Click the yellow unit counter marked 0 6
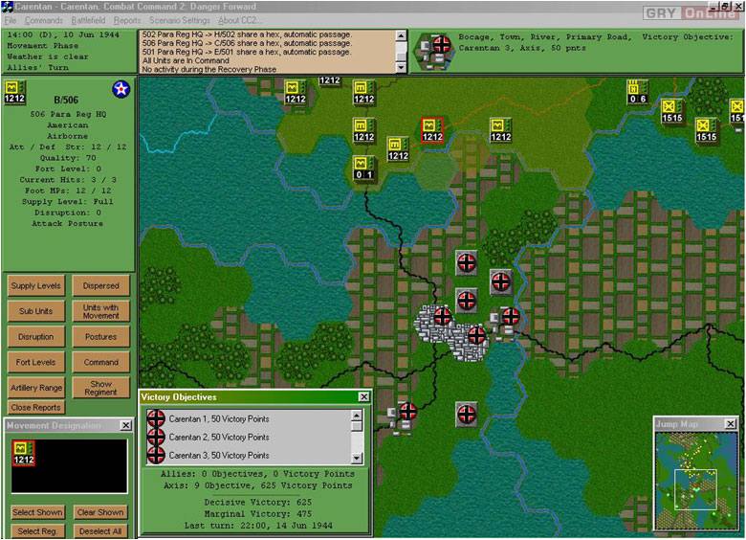Image resolution: width=746 pixels, height=540 pixels. [638, 92]
